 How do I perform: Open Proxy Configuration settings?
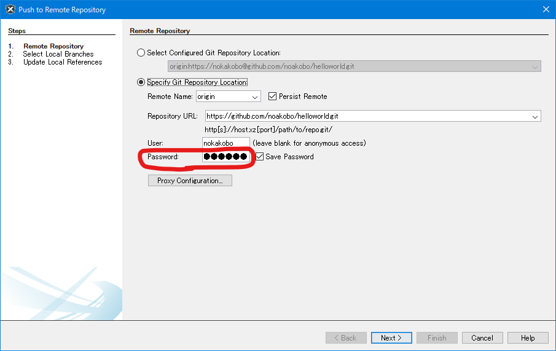pos(190,181)
